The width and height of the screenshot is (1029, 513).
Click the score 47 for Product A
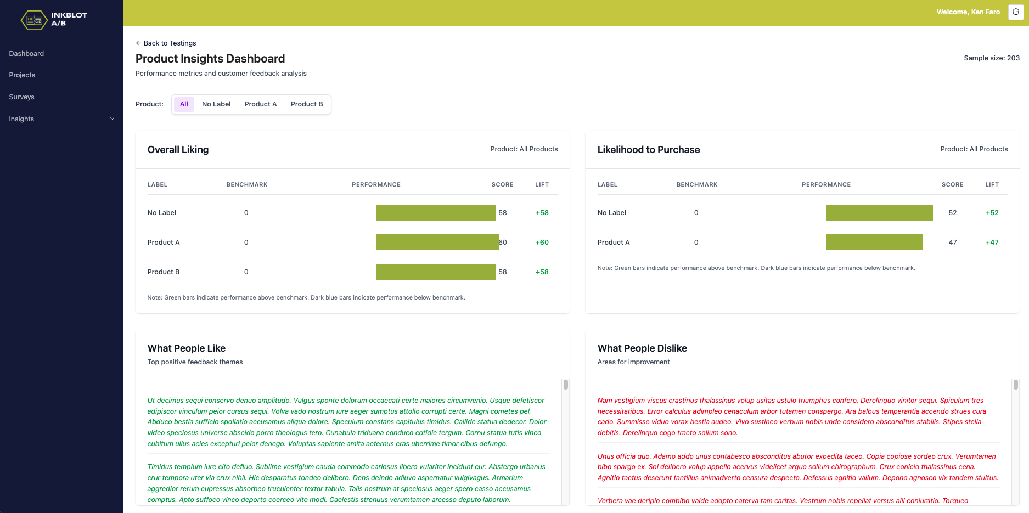point(952,243)
